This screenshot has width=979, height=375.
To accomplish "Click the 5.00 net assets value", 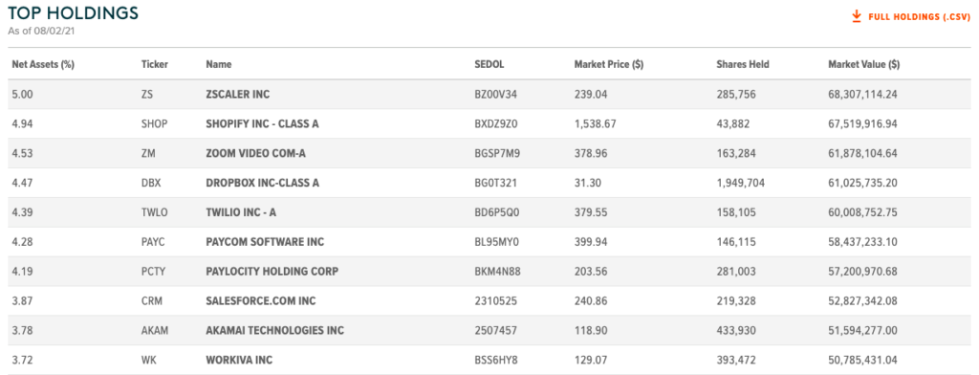I will (x=22, y=95).
